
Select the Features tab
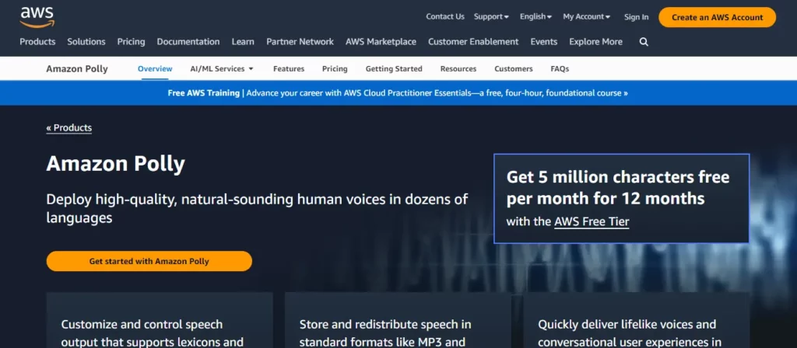[289, 68]
